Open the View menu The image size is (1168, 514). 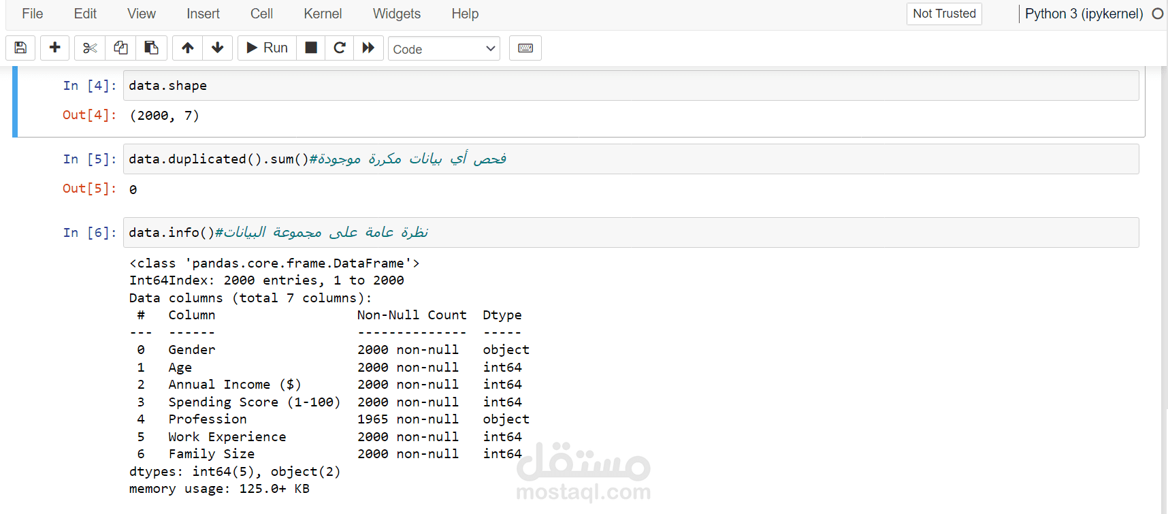(x=142, y=14)
